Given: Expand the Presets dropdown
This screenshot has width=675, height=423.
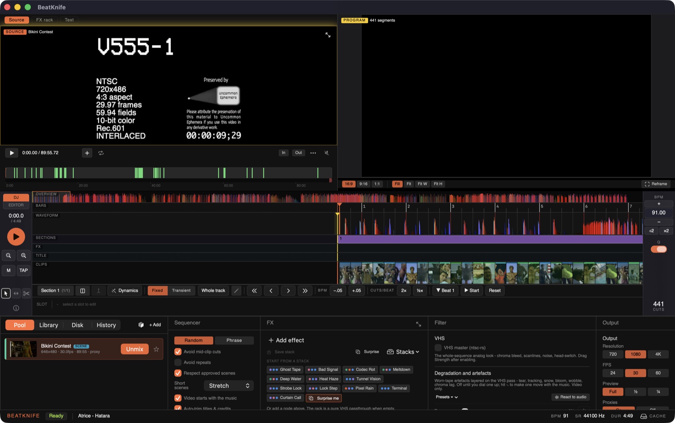Looking at the screenshot, I should [x=447, y=397].
